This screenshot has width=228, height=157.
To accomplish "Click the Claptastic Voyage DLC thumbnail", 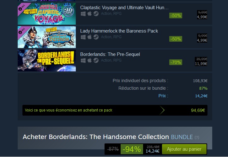I will 47,14.
